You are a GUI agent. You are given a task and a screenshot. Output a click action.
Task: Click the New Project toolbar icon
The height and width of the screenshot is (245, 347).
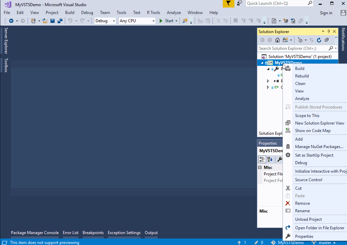tap(33, 21)
